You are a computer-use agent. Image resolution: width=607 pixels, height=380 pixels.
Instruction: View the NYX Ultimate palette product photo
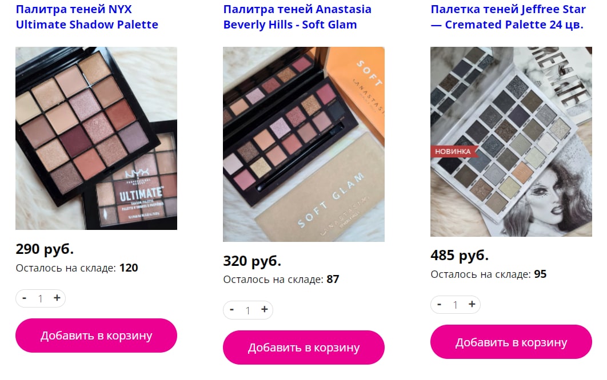point(97,139)
